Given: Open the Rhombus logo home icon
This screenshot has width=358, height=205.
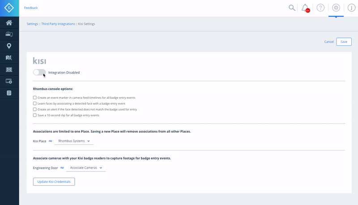Looking at the screenshot, I should coord(9,8).
